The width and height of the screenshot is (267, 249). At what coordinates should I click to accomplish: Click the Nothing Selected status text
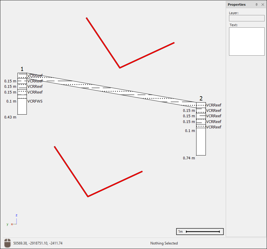pyautogui.click(x=164, y=243)
